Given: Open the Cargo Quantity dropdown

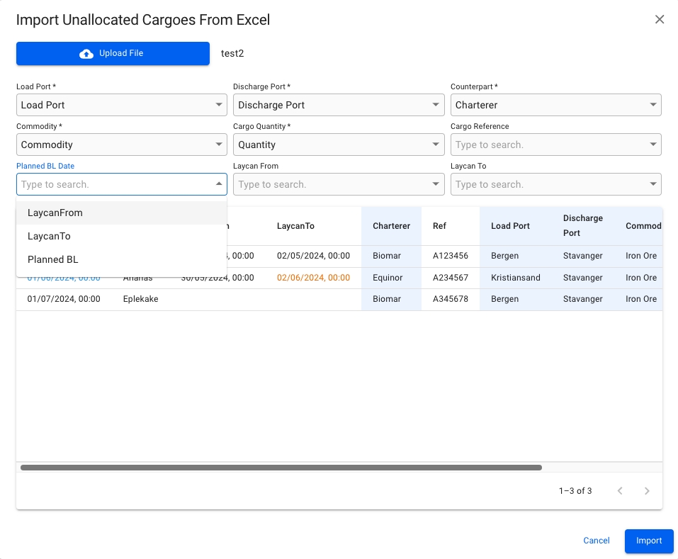Looking at the screenshot, I should click(x=436, y=145).
